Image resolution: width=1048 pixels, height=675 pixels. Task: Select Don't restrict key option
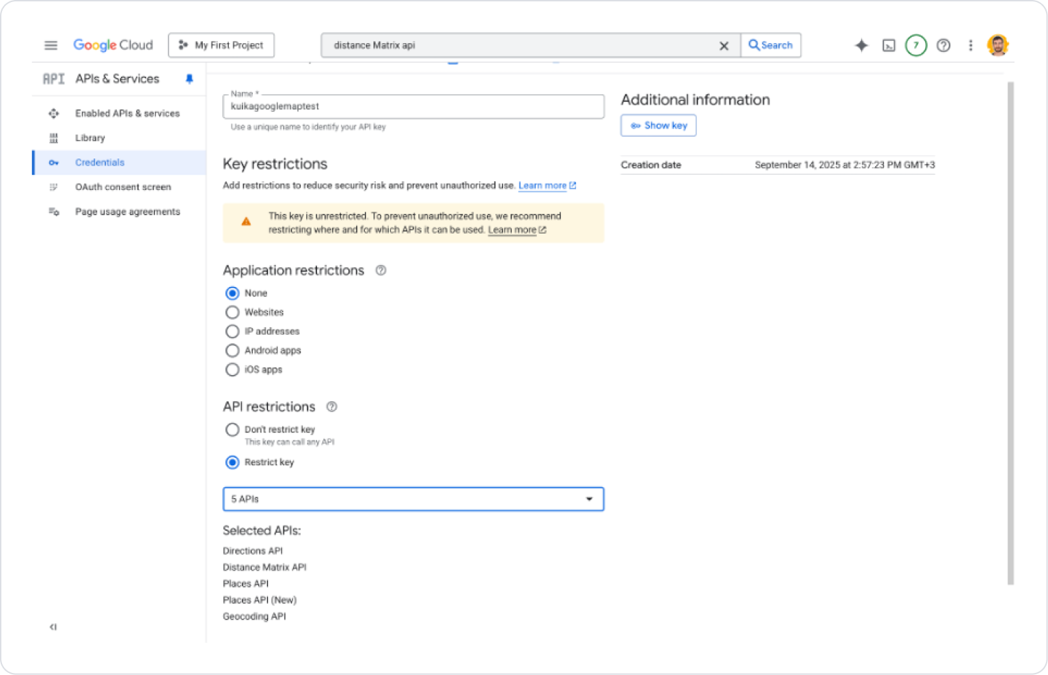(x=232, y=430)
